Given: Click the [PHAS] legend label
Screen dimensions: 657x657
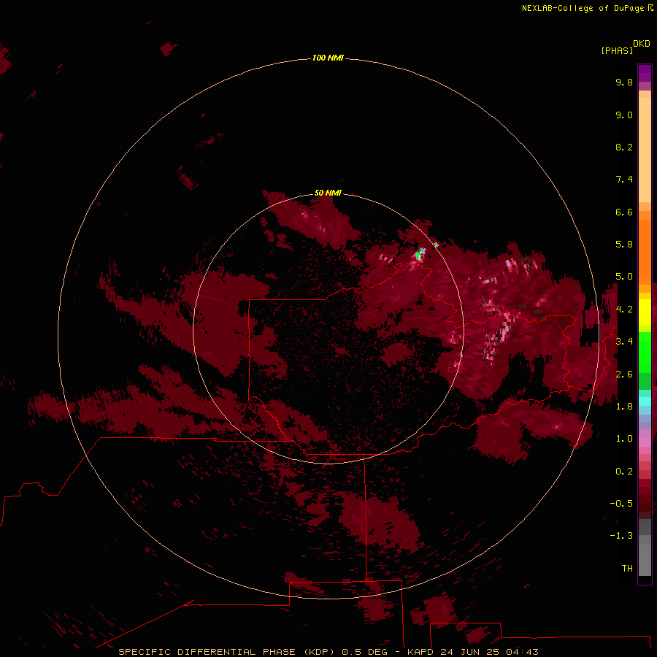Looking at the screenshot, I should (x=617, y=50).
